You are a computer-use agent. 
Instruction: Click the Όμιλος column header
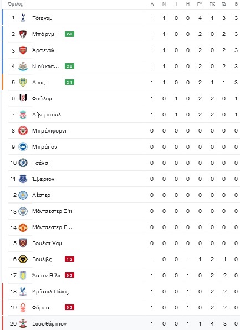tap(16, 4)
